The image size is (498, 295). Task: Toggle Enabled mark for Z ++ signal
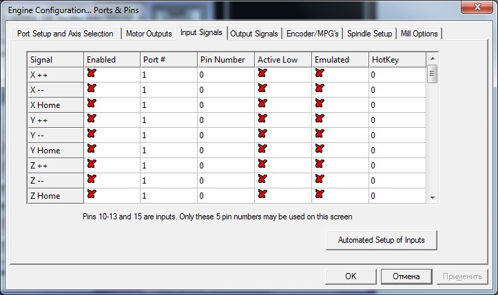(x=92, y=164)
